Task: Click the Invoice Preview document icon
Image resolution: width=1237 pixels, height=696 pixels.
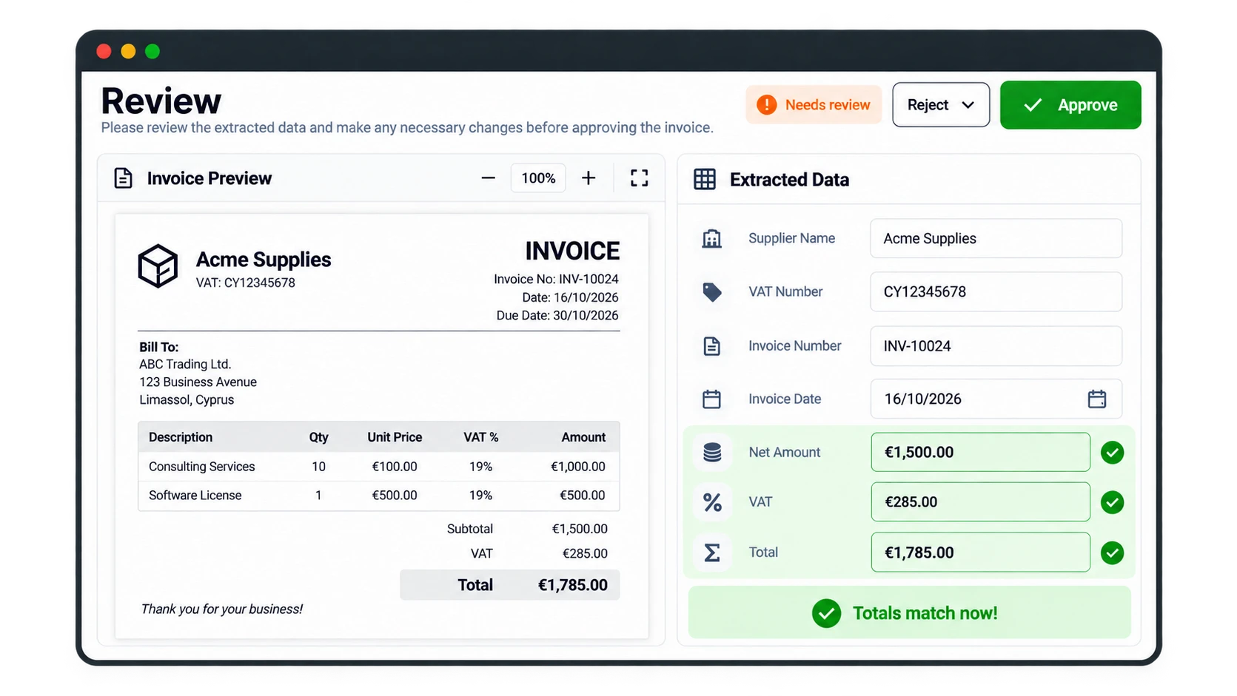Action: coord(123,178)
